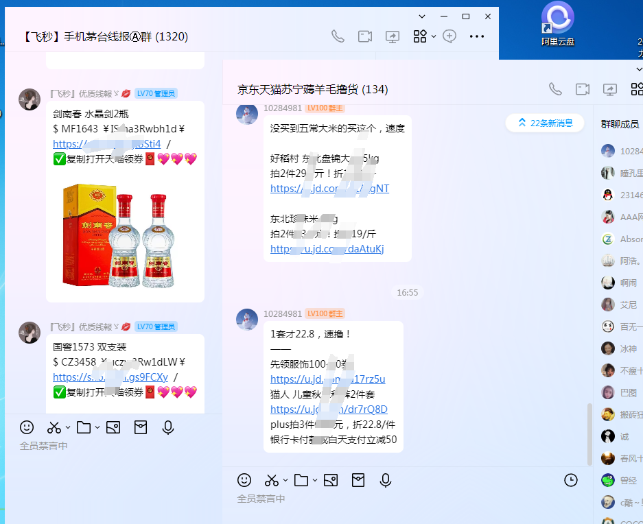Launch the screenshot scissors tool

click(x=271, y=481)
